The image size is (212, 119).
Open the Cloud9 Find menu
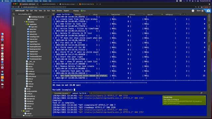click(x=36, y=11)
